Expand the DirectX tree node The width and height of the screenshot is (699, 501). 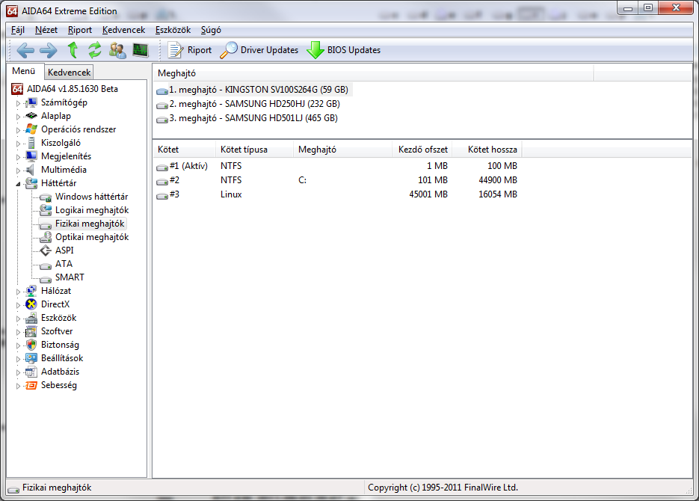[x=18, y=305]
